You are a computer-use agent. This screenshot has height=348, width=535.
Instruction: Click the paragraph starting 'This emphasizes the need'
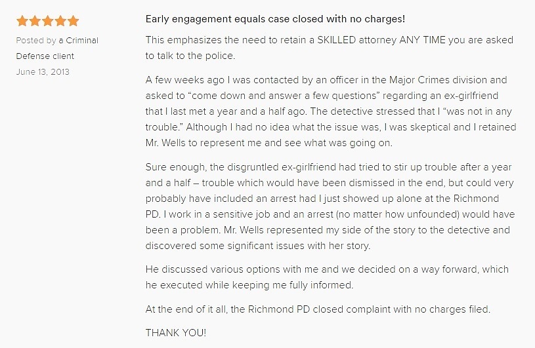[x=330, y=48]
